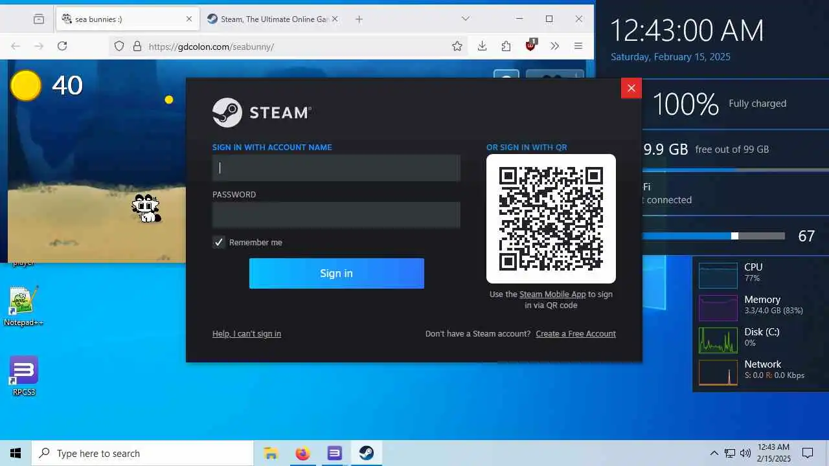Viewport: 829px width, 466px height.
Task: Click the free out of 99 GB text
Action: 732,150
